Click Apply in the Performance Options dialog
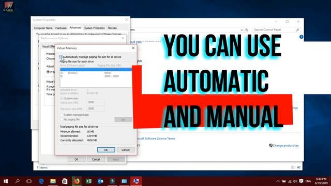The width and height of the screenshot is (331, 186). 116,159
